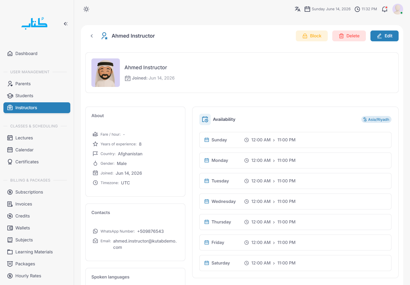Open Students in the sidebar
Screen dimensions: 410x285
click(37, 96)
